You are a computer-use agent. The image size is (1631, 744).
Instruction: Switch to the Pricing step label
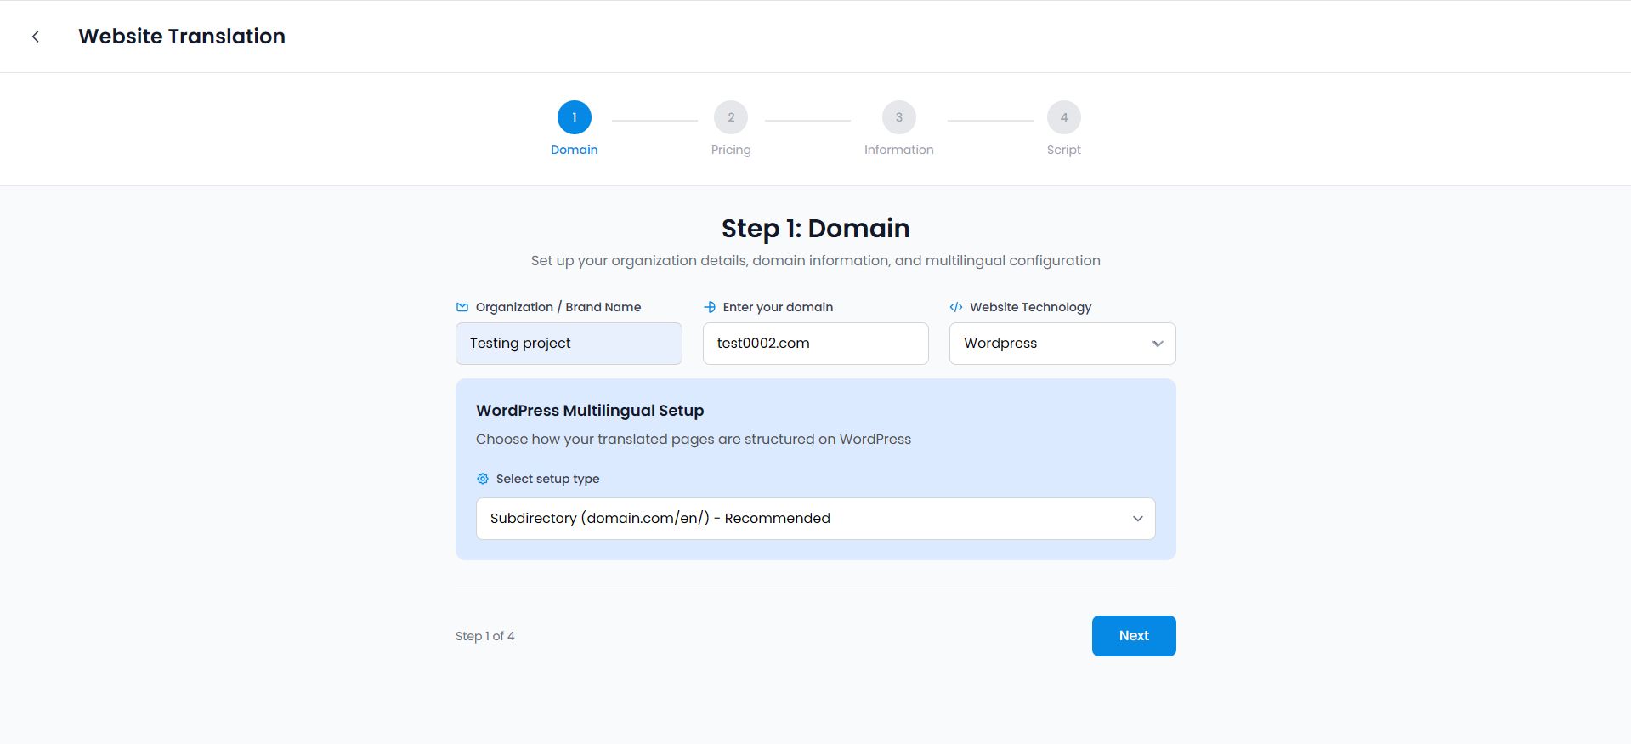click(x=731, y=150)
